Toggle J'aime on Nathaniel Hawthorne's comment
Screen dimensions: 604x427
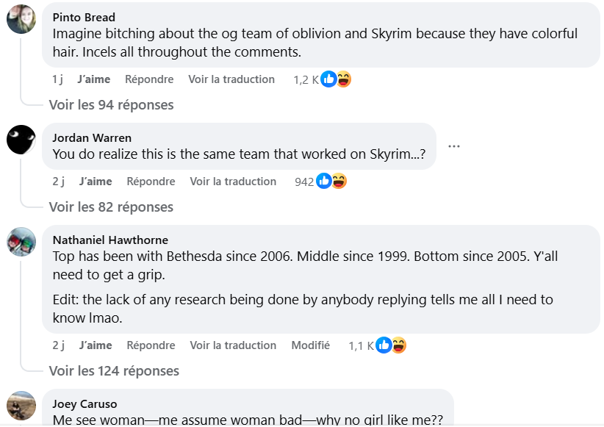96,345
